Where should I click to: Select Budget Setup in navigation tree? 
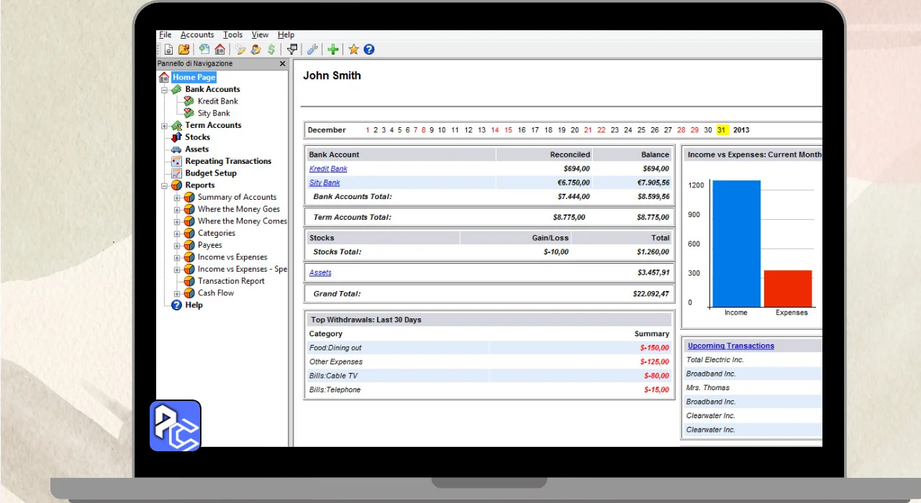point(210,173)
